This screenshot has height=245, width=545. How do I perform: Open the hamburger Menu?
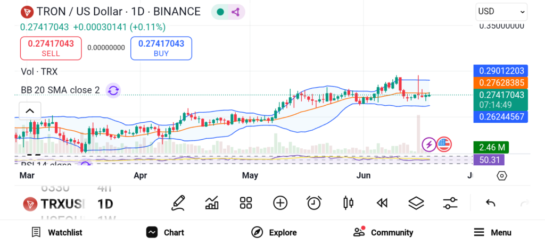point(492,232)
